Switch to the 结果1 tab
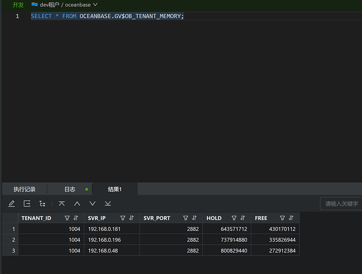The height and width of the screenshot is (274, 362). 115,190
